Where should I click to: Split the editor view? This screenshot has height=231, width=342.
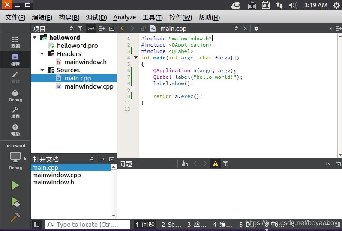pyautogui.click(x=338, y=29)
